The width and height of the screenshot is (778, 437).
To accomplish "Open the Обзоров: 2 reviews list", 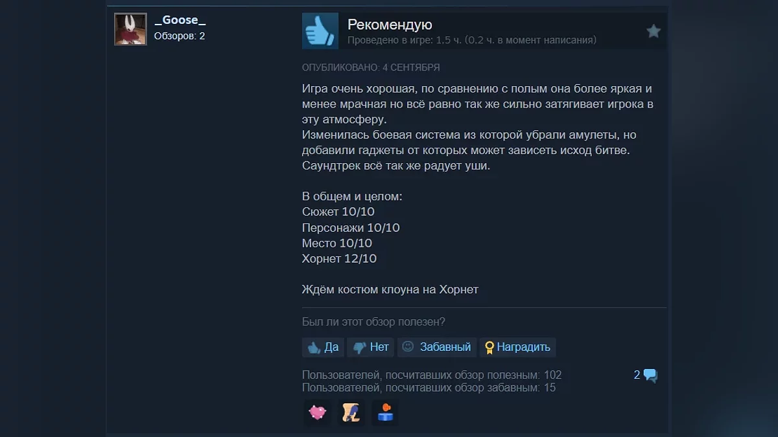I will (x=180, y=36).
